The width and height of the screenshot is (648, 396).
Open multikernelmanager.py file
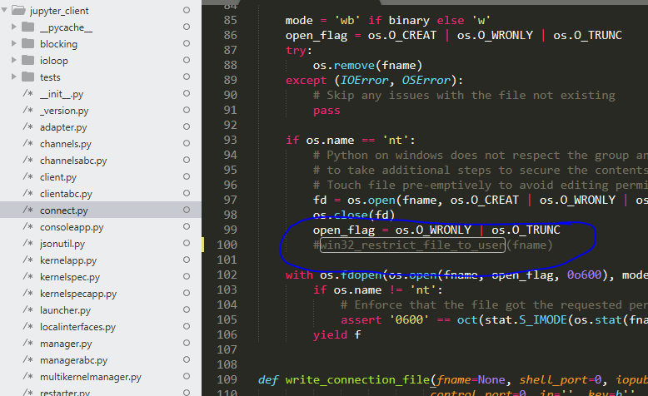click(x=91, y=377)
